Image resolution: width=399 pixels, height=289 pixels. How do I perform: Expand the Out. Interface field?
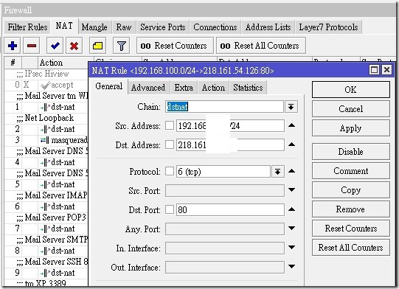tap(292, 267)
